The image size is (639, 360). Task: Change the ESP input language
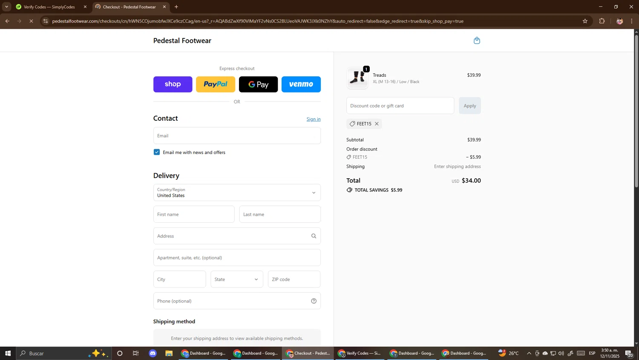coord(592,353)
